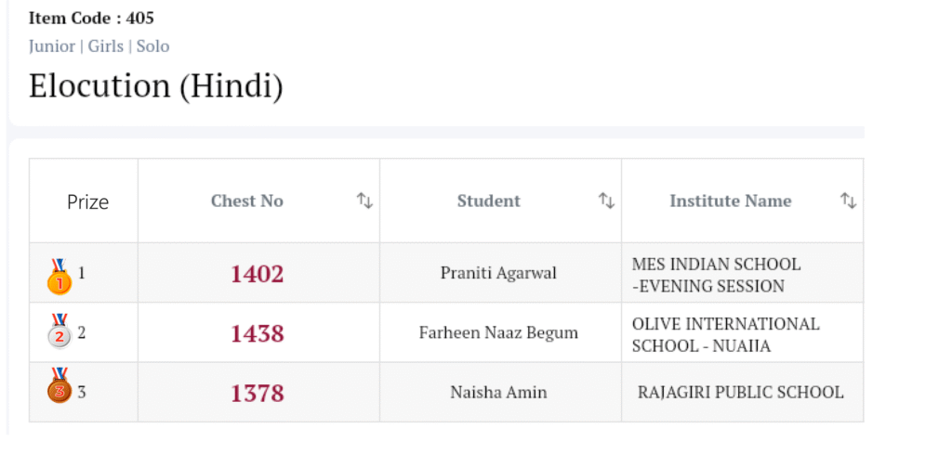Open the Junior category link
This screenshot has height=454, width=952.
[x=52, y=46]
